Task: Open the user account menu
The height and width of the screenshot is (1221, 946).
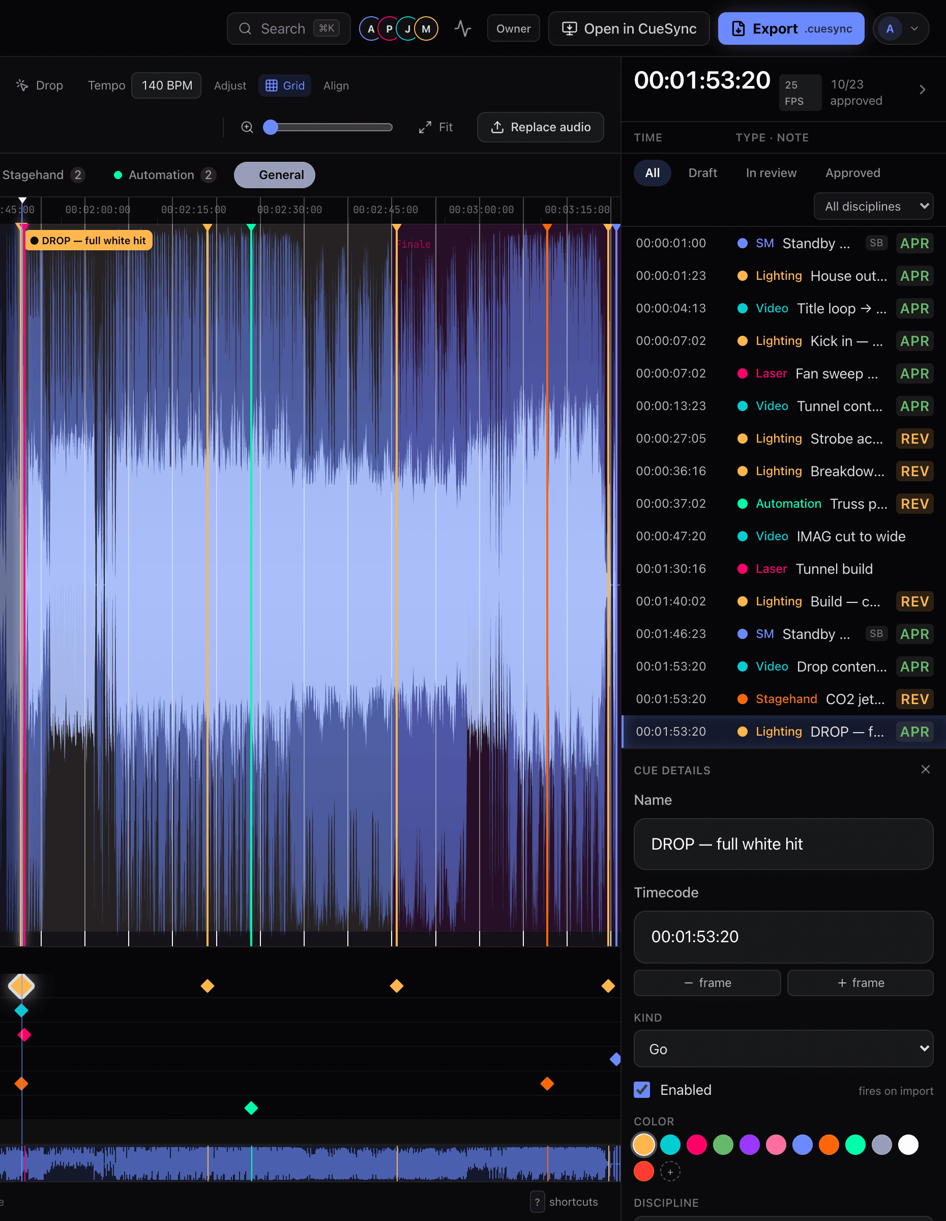Action: pyautogui.click(x=901, y=28)
